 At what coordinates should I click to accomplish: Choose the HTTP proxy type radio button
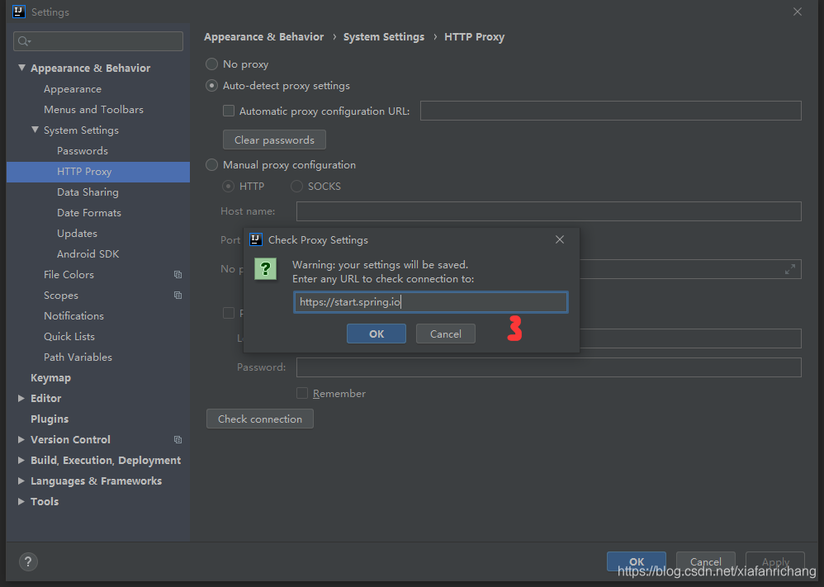pyautogui.click(x=228, y=186)
